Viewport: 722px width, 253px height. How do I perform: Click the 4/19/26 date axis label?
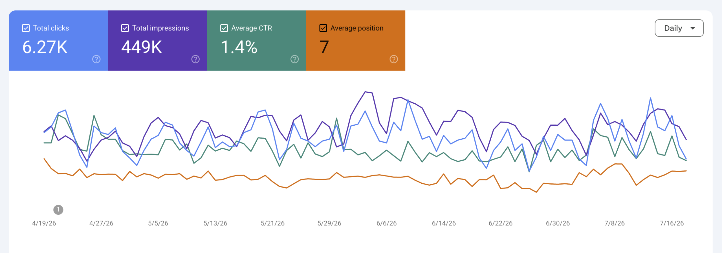coord(44,223)
